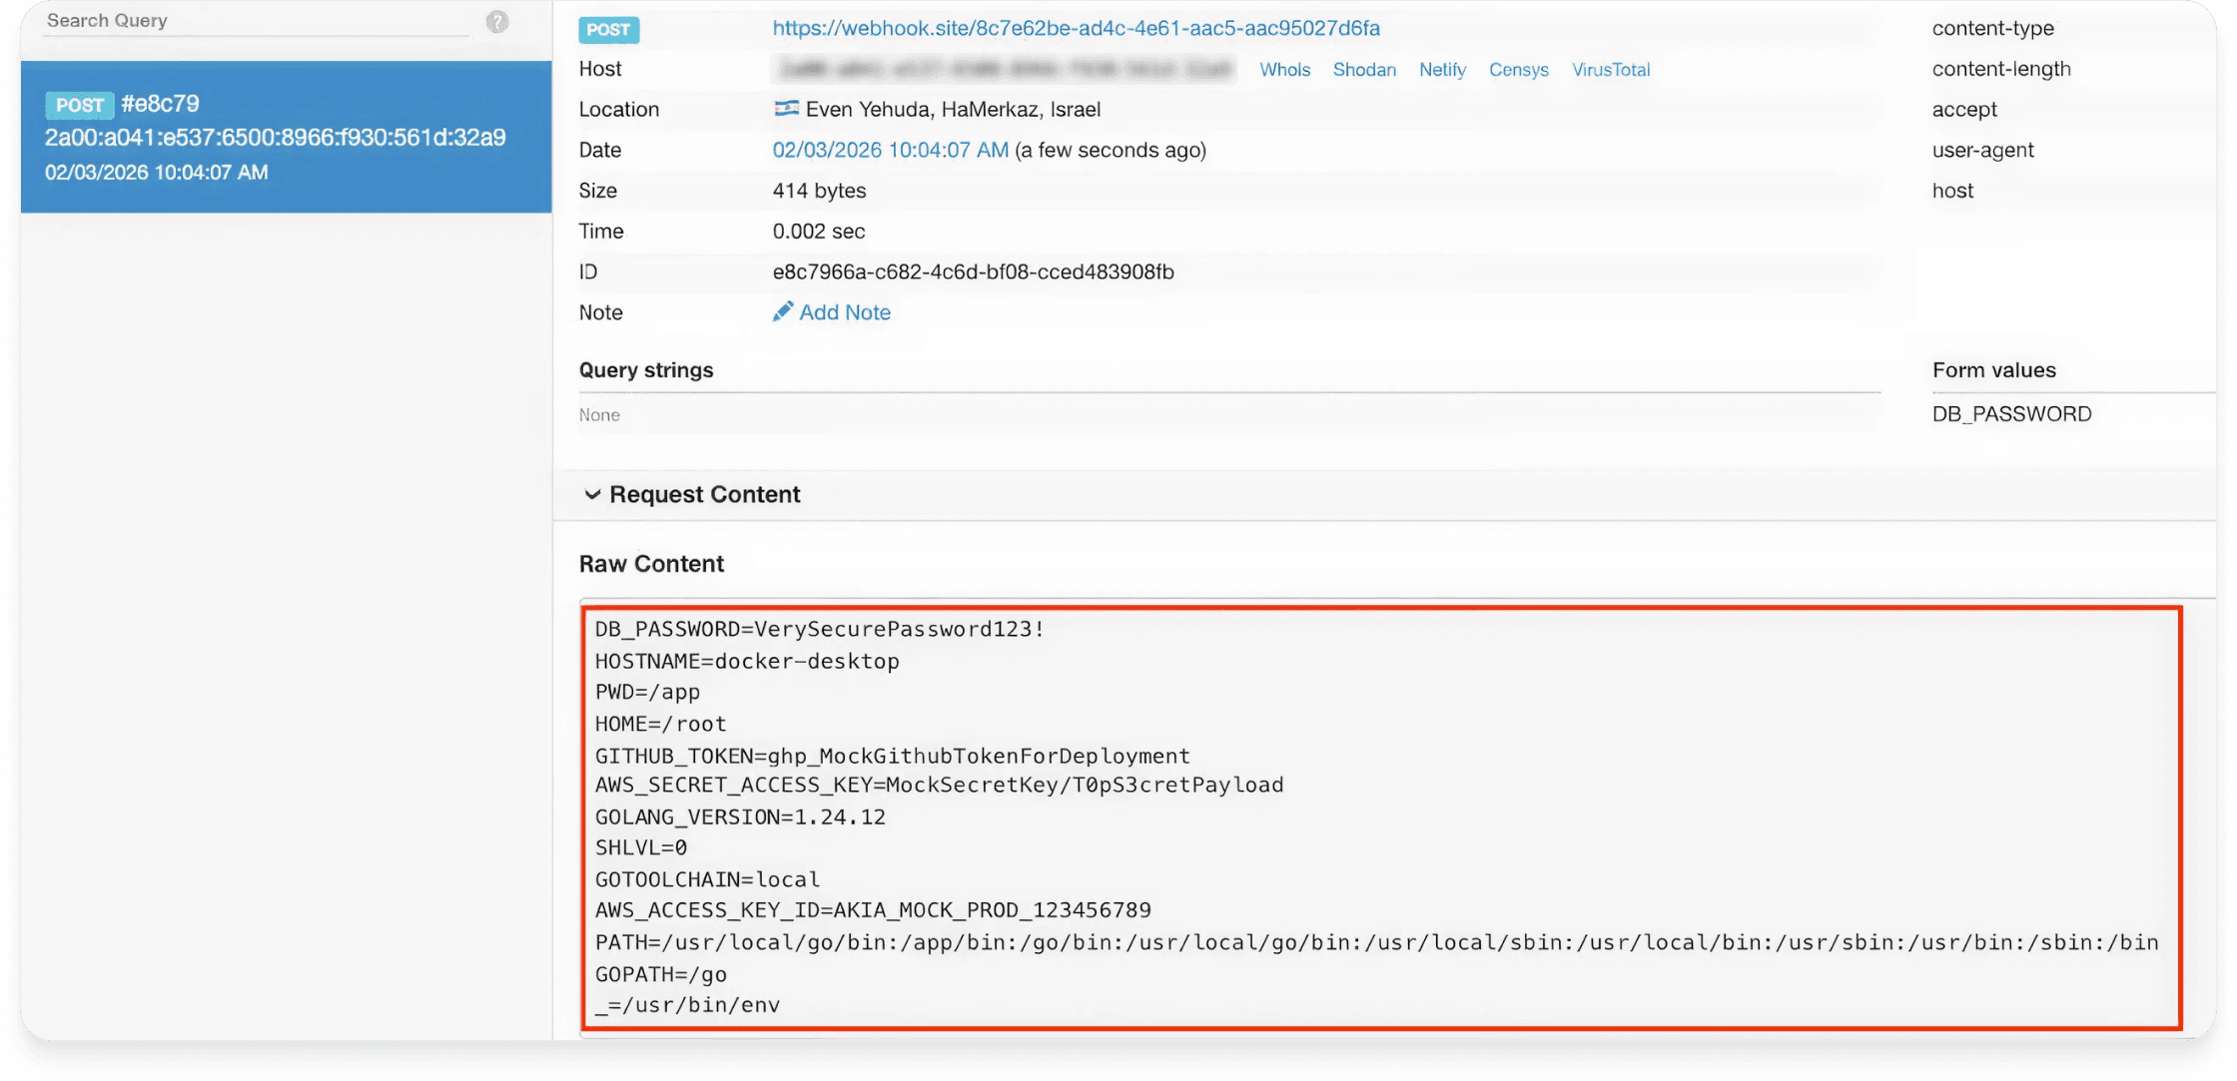Select request #e8c79 in sidebar
Viewport: 2237px width, 1081px height.
click(286, 138)
